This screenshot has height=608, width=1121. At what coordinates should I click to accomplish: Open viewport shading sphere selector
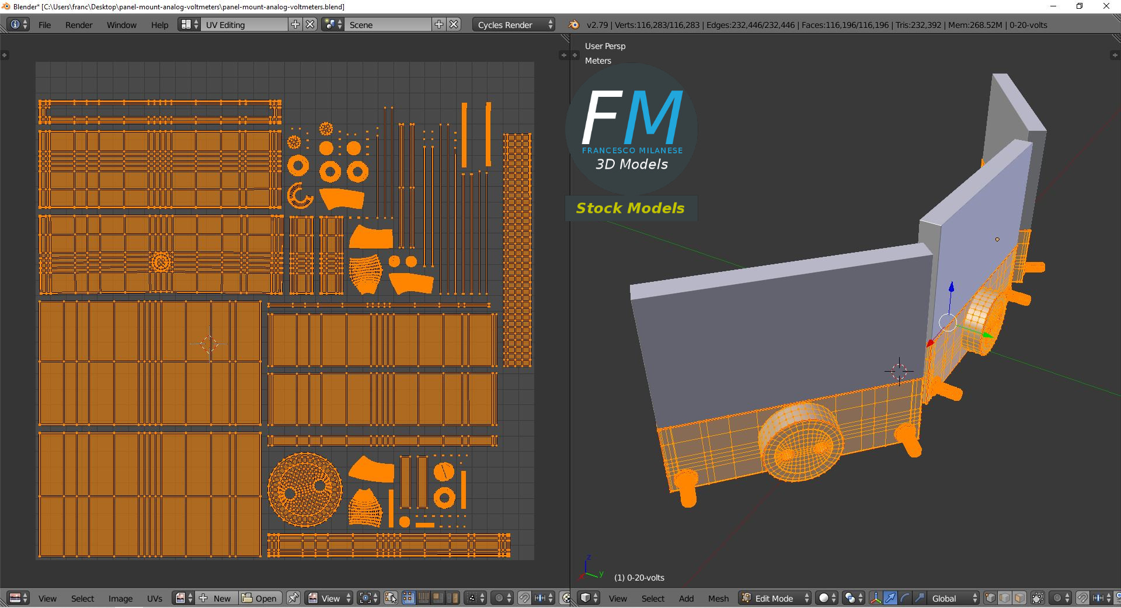click(x=826, y=598)
